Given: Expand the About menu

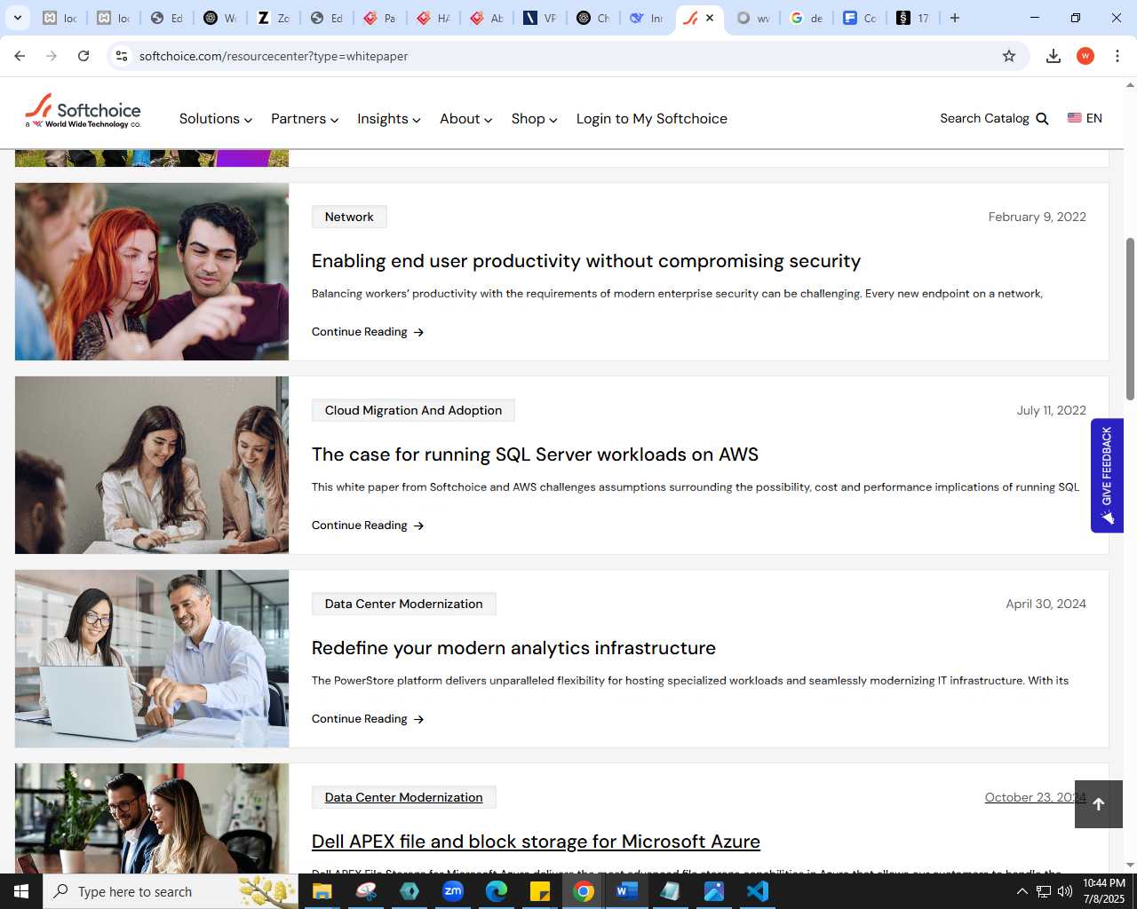Looking at the screenshot, I should click(x=466, y=119).
